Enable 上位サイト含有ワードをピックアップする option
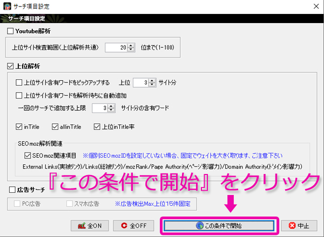 tap(19, 83)
